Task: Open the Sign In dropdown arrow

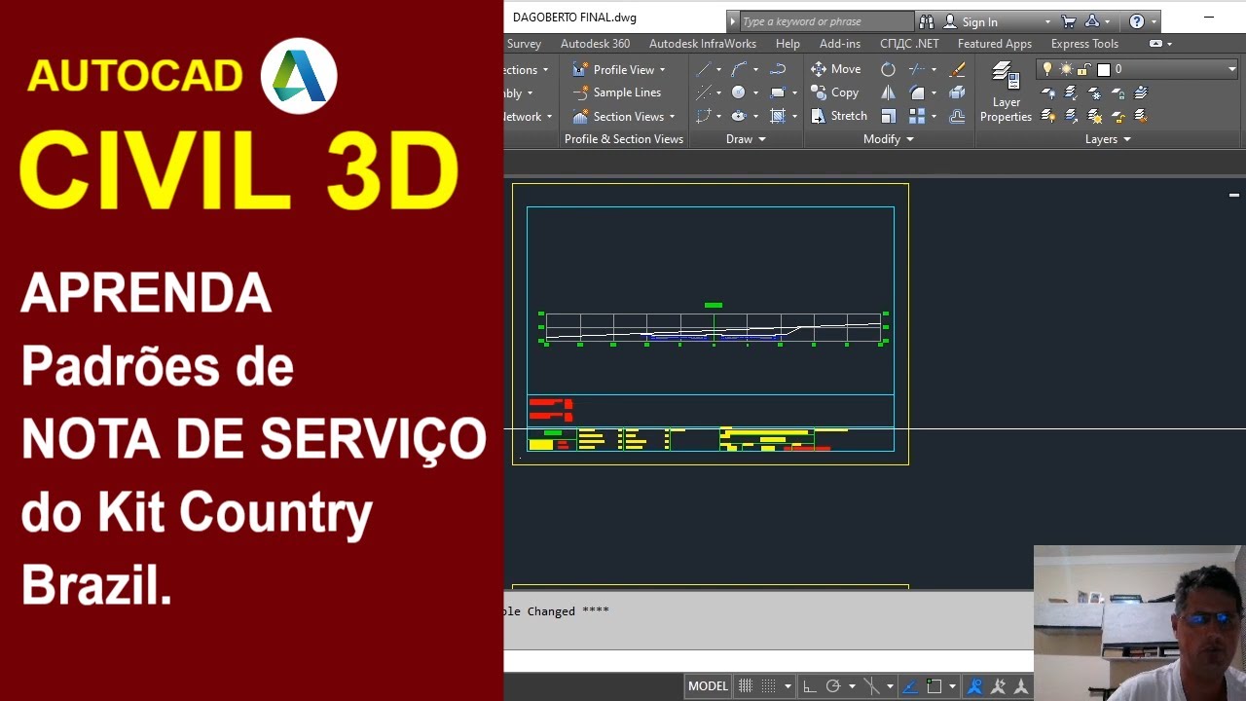Action: (x=1047, y=21)
